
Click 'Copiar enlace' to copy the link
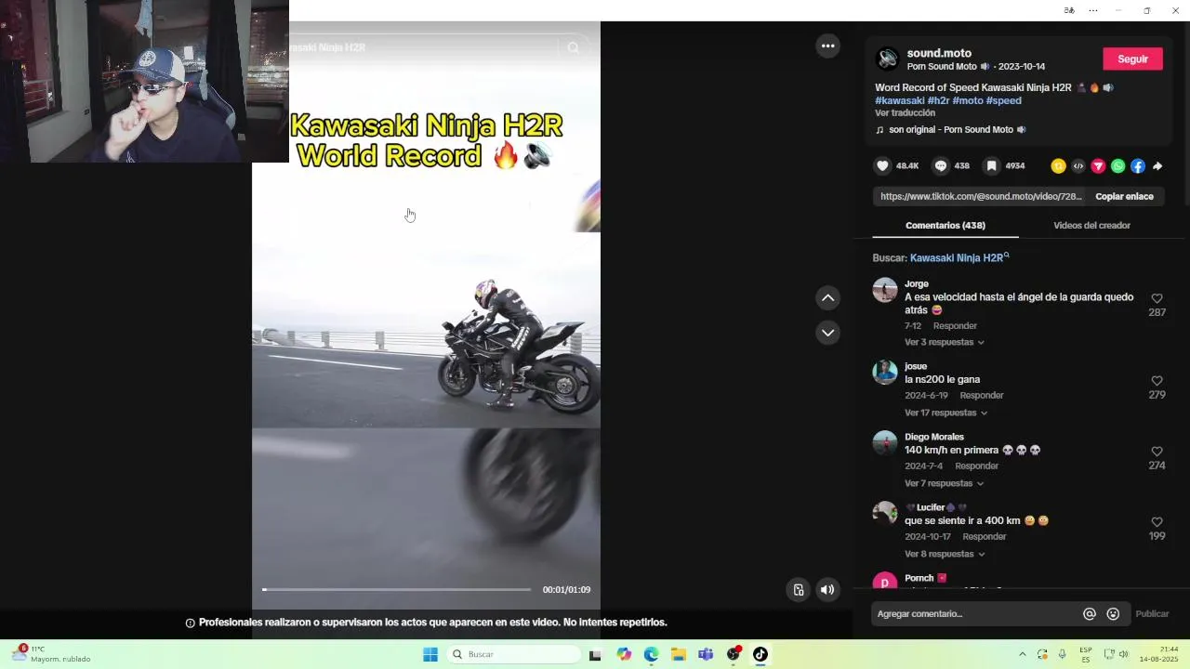[1124, 196]
